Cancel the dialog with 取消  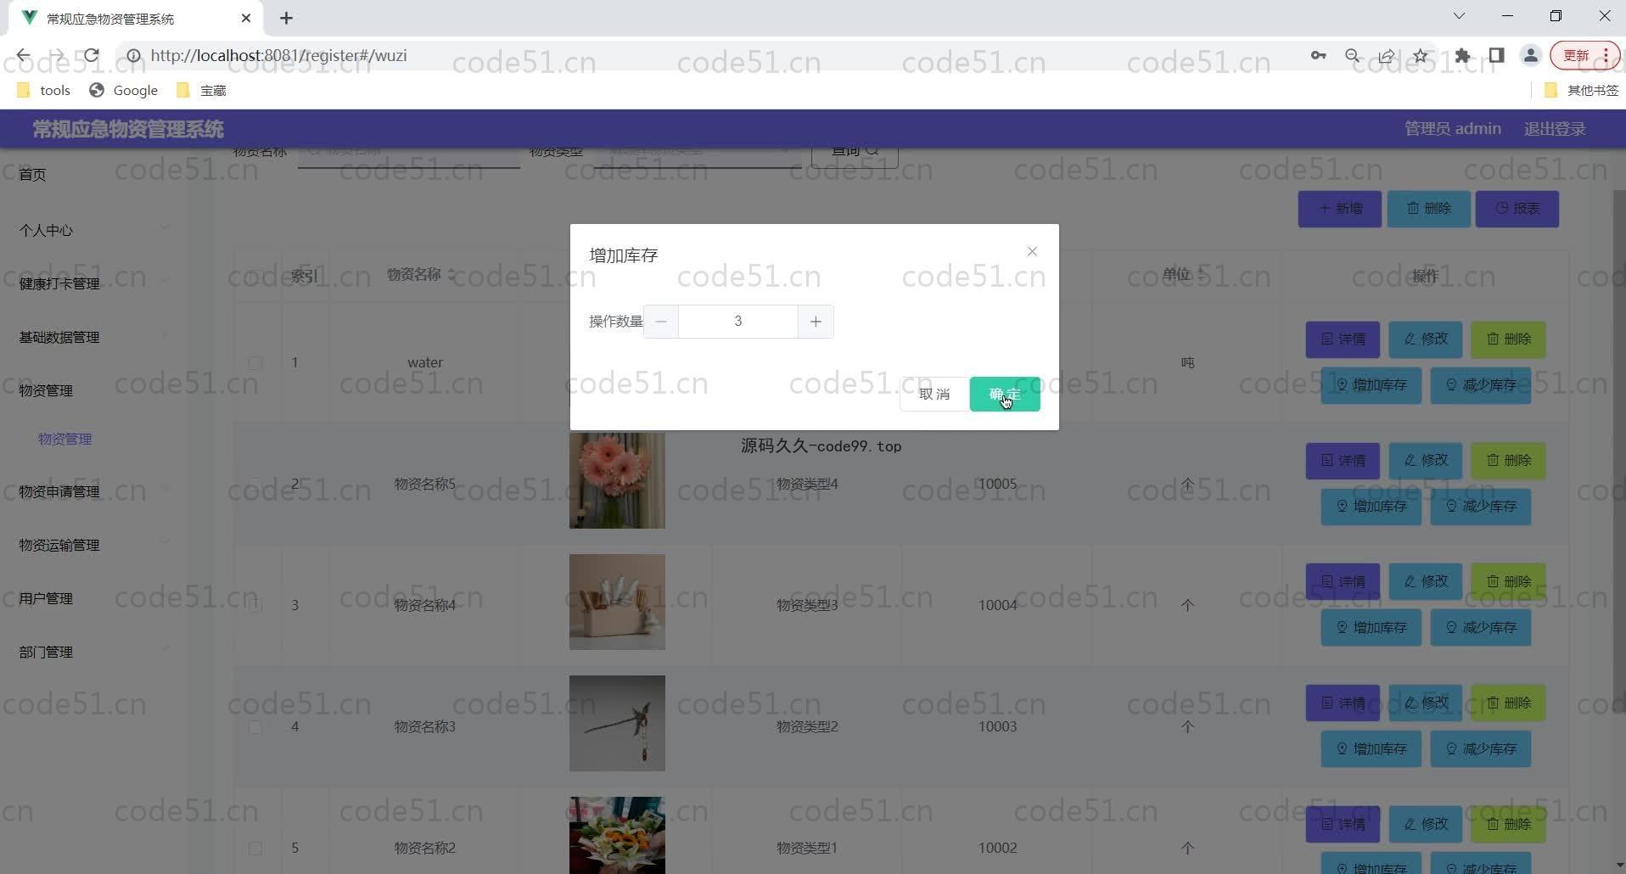934,394
